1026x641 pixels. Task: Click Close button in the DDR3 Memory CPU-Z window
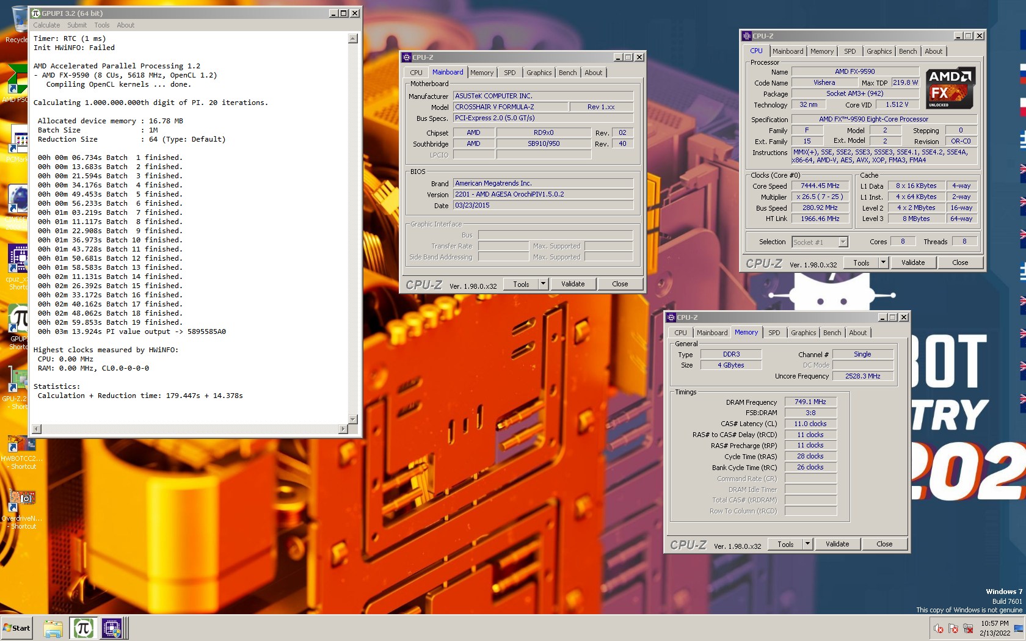[884, 544]
